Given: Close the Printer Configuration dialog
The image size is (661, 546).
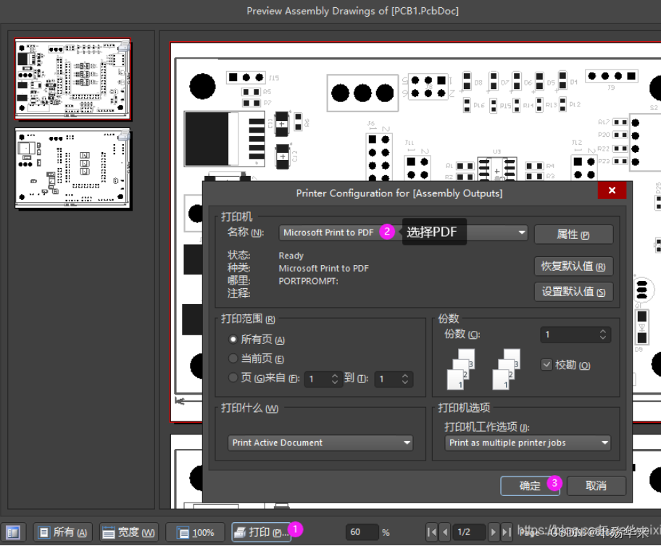Looking at the screenshot, I should point(612,190).
